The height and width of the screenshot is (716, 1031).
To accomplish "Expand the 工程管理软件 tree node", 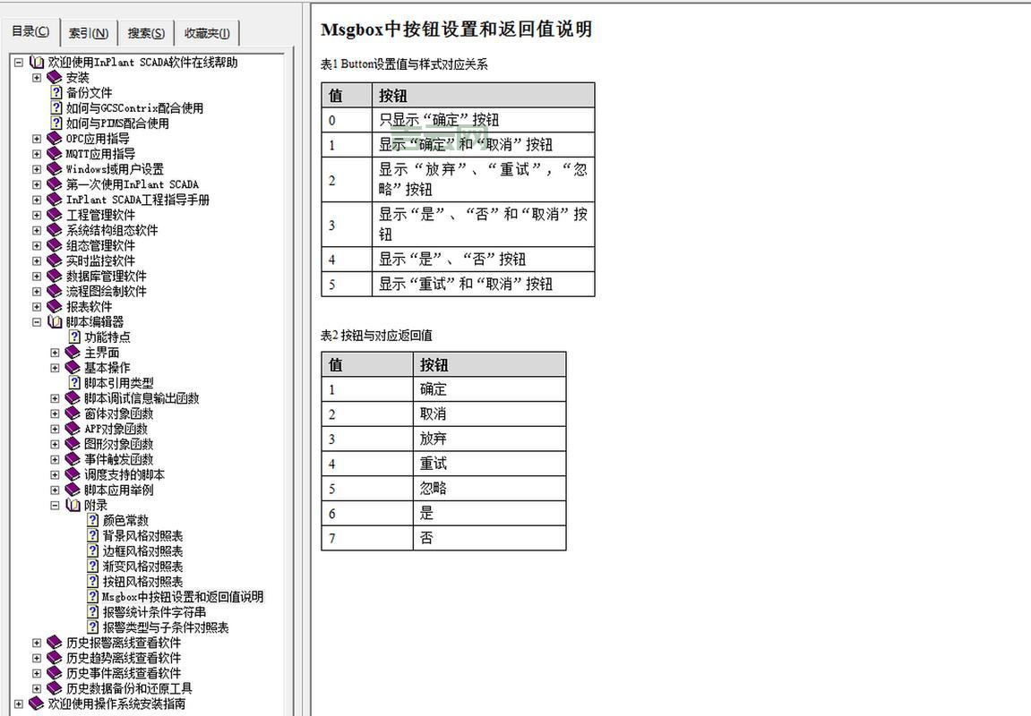I will [x=35, y=215].
